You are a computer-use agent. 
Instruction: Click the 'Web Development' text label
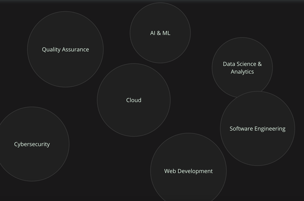click(188, 171)
